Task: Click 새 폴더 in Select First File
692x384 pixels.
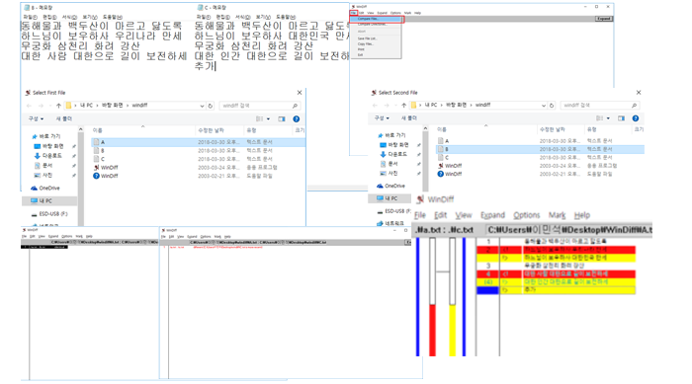Action: tap(63, 119)
